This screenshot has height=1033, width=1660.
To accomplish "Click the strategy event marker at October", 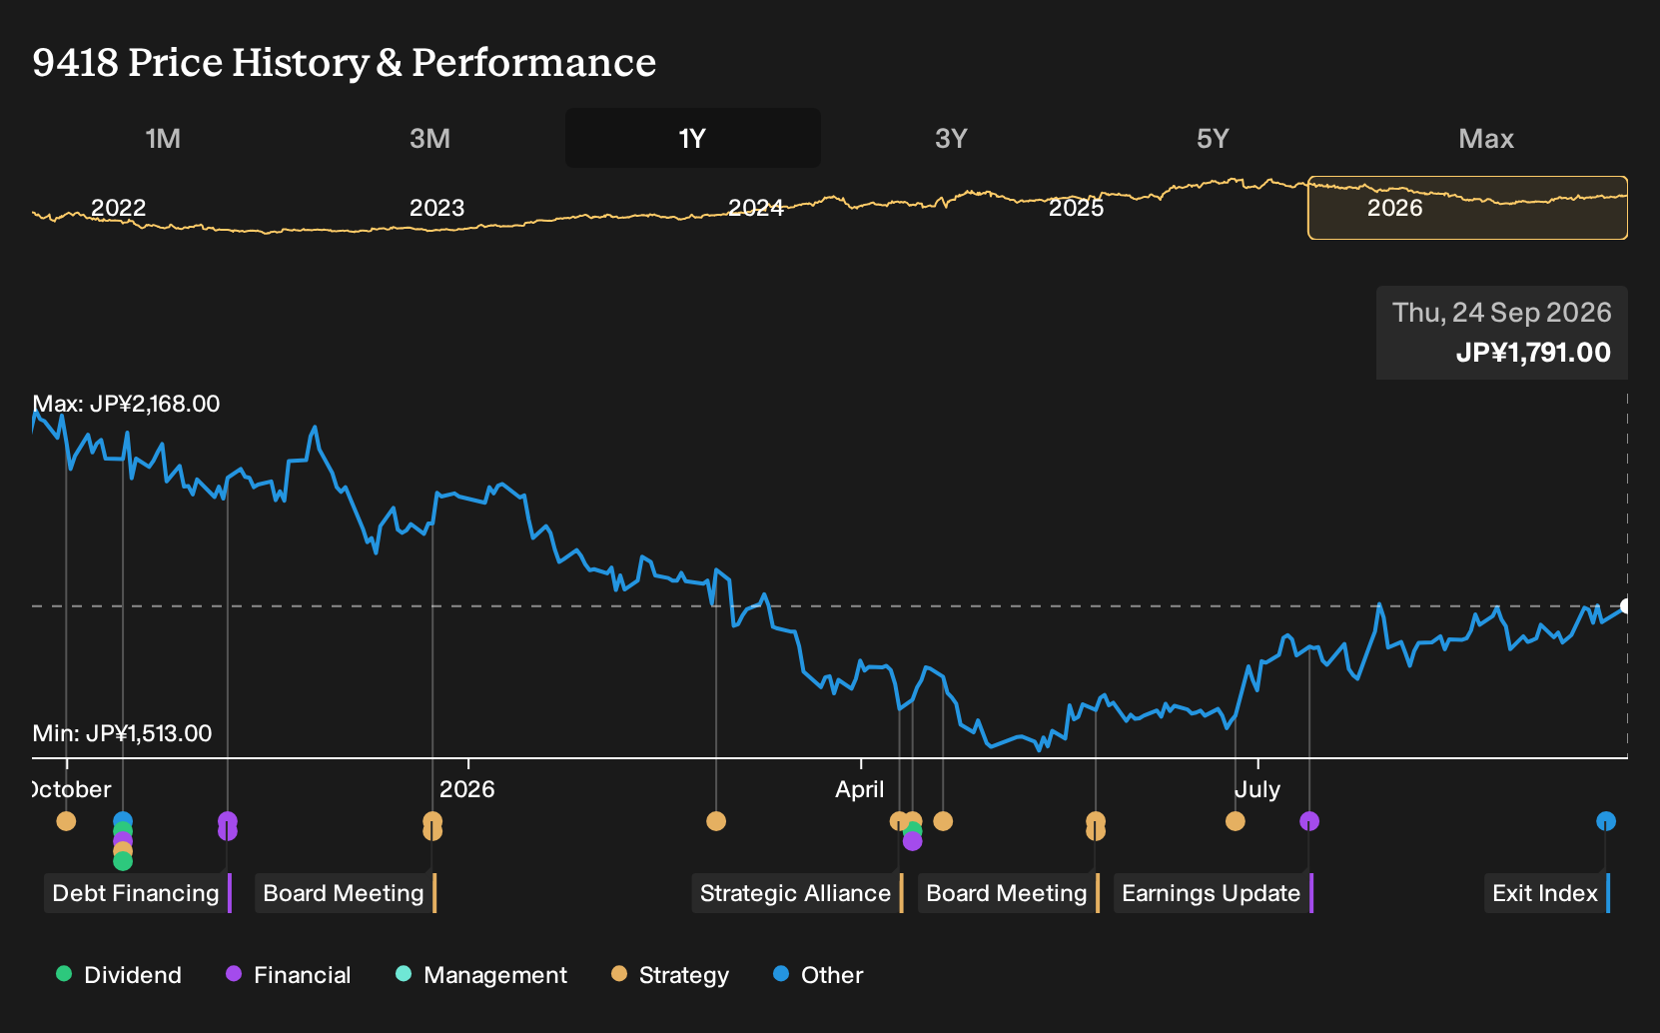I will [x=66, y=821].
